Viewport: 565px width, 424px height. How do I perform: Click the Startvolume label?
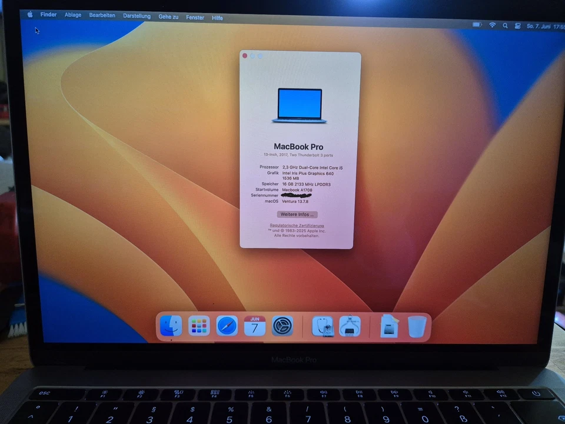(267, 189)
